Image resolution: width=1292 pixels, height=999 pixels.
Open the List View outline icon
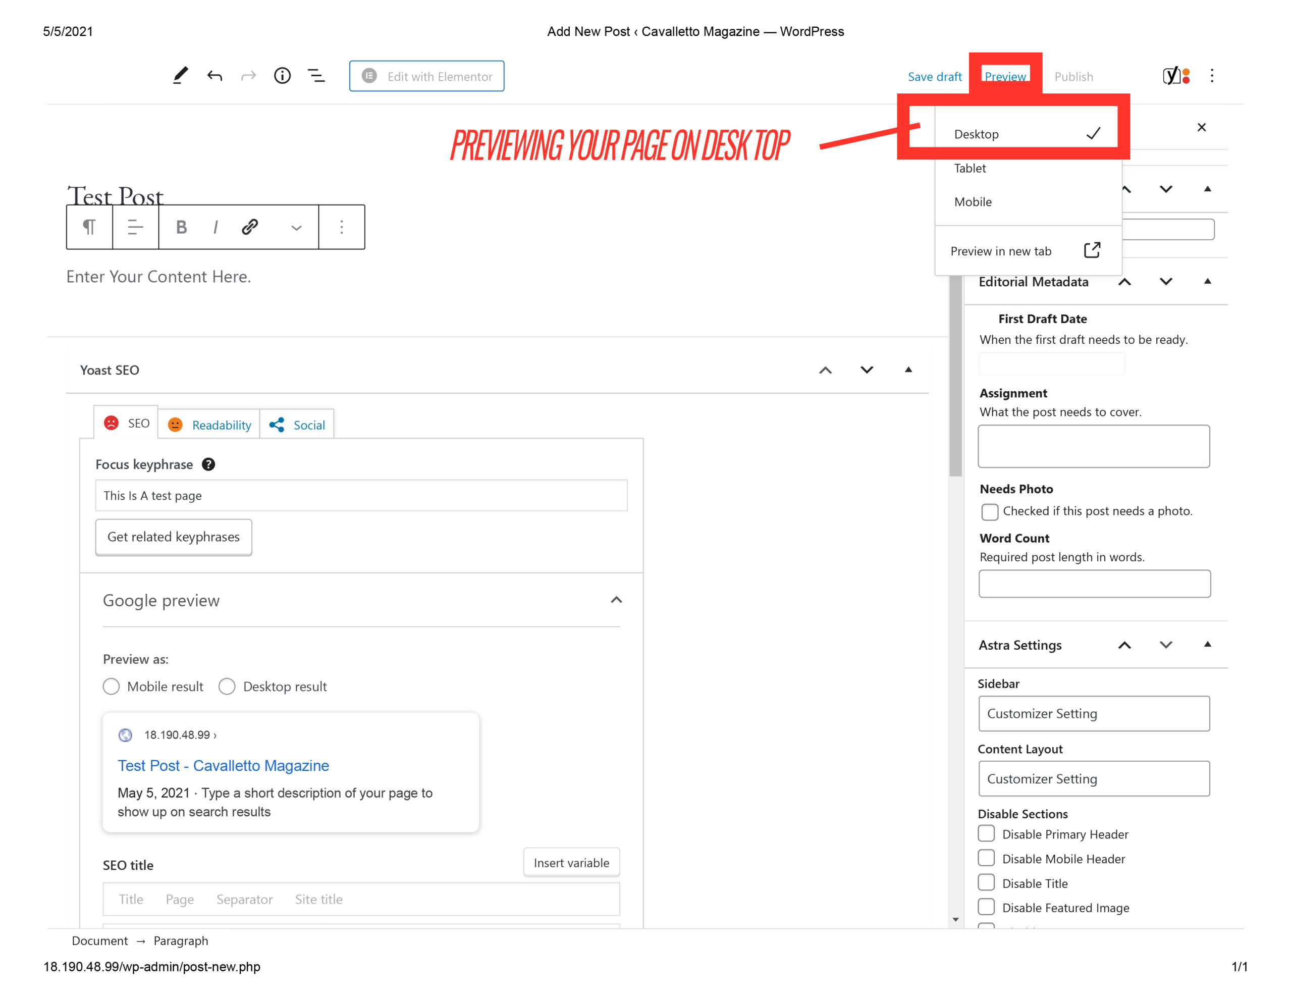click(x=316, y=76)
